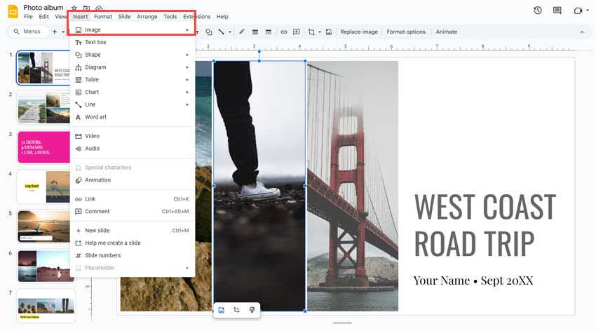This screenshot has height=331, width=596.
Task: Click the Format options button
Action: [406, 32]
